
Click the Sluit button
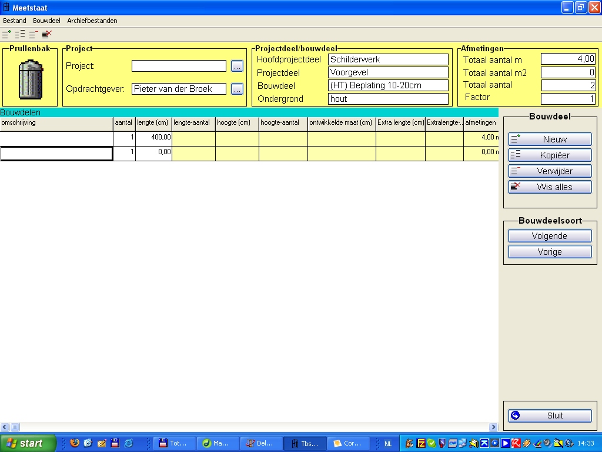click(x=550, y=416)
